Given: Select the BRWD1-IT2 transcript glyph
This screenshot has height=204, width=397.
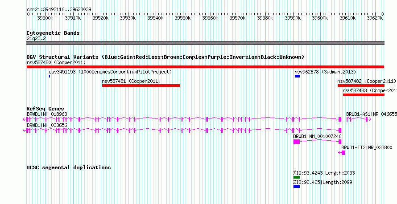Looking at the screenshot, I should click(342, 153).
